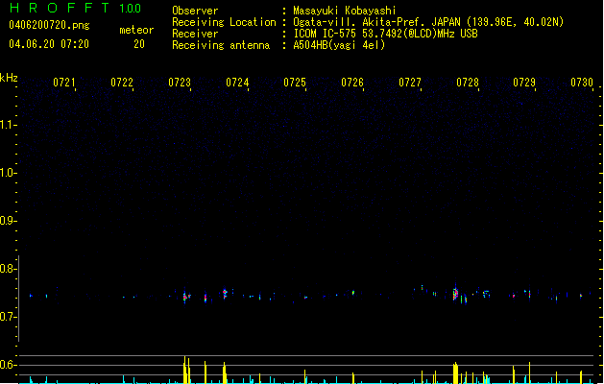604x384 pixels.
Task: Click the 0.6 kHz axis label
Action: [8, 365]
